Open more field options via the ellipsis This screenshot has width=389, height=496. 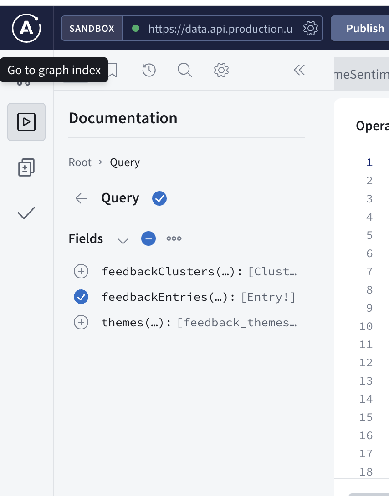[x=174, y=238]
